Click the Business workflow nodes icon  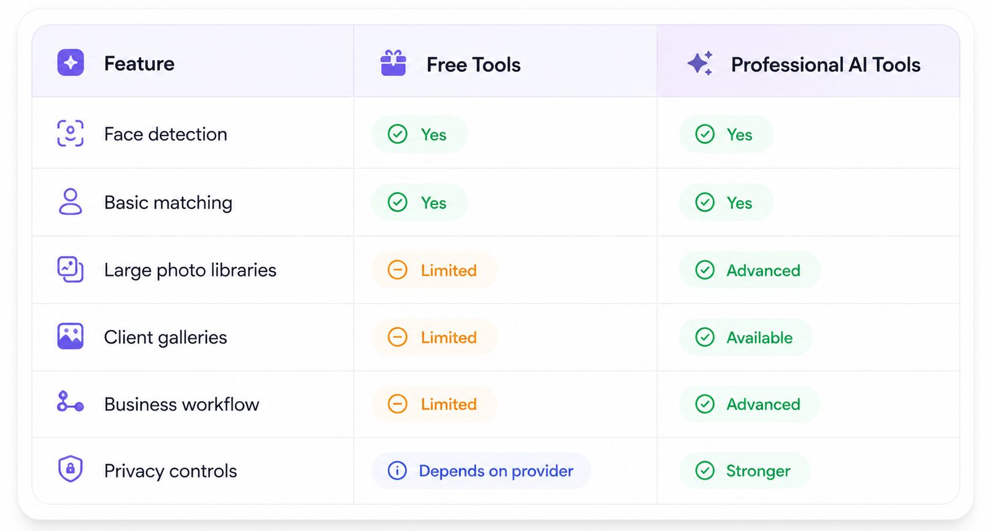coord(71,403)
